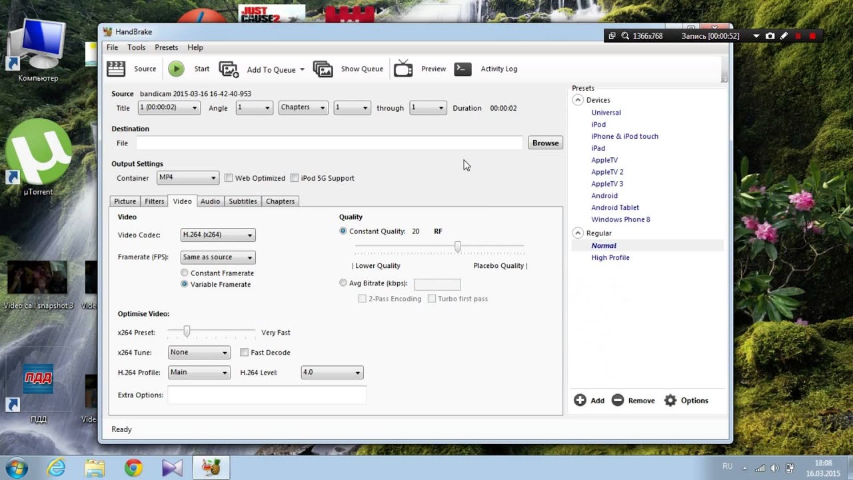Open the Help menu

coord(195,47)
